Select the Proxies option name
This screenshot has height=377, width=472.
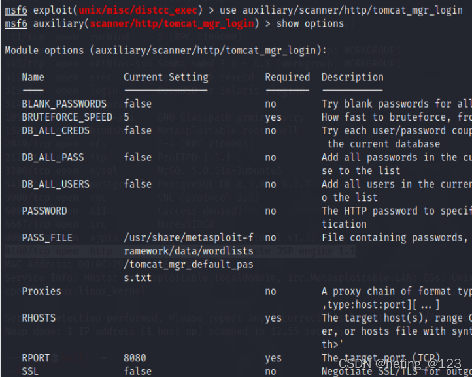pos(42,291)
